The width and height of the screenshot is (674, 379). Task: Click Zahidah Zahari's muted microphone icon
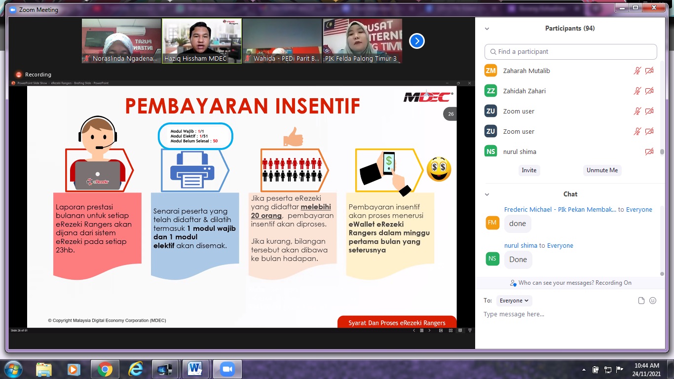click(637, 91)
